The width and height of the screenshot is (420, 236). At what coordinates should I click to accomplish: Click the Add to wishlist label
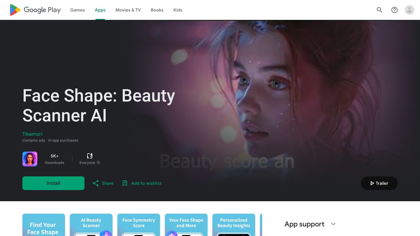click(x=146, y=183)
